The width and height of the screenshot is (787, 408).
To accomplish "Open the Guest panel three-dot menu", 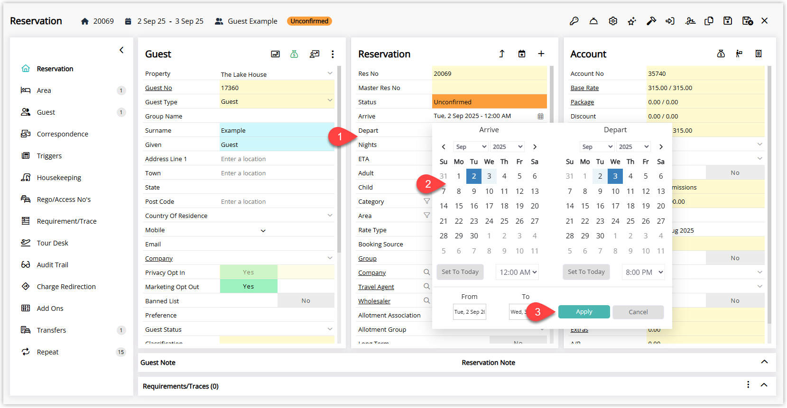I will tap(333, 54).
